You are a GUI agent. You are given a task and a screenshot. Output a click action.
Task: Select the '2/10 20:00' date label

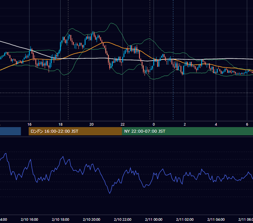[92, 219]
